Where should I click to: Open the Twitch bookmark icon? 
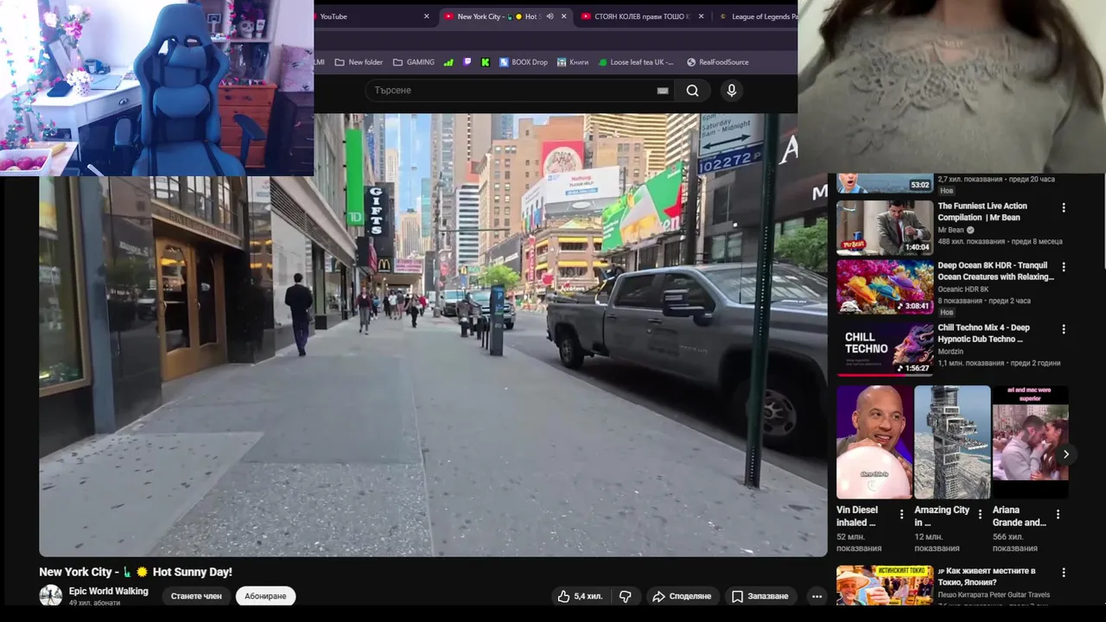pos(467,62)
